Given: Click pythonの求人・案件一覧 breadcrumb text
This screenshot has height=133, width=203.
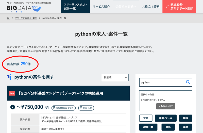Looking at the screenshot, I should click(x=54, y=18).
